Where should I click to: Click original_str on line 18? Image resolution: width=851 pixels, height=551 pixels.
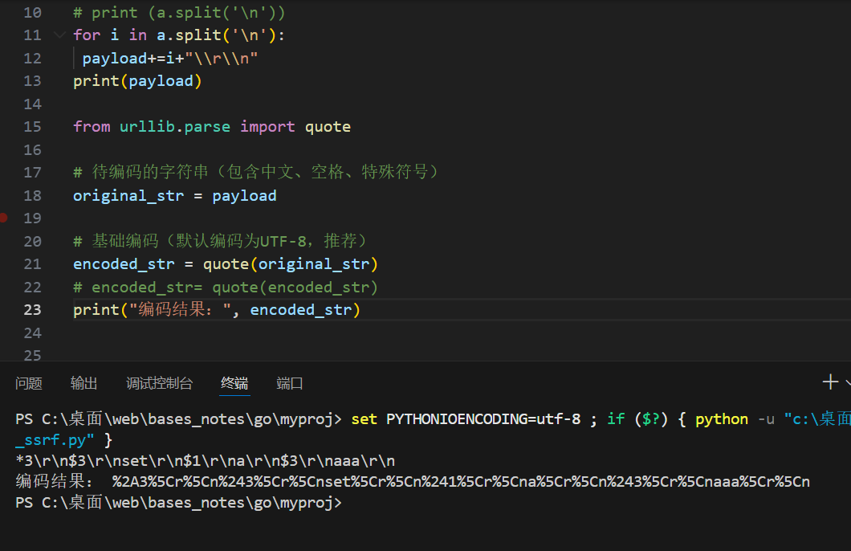pos(128,195)
